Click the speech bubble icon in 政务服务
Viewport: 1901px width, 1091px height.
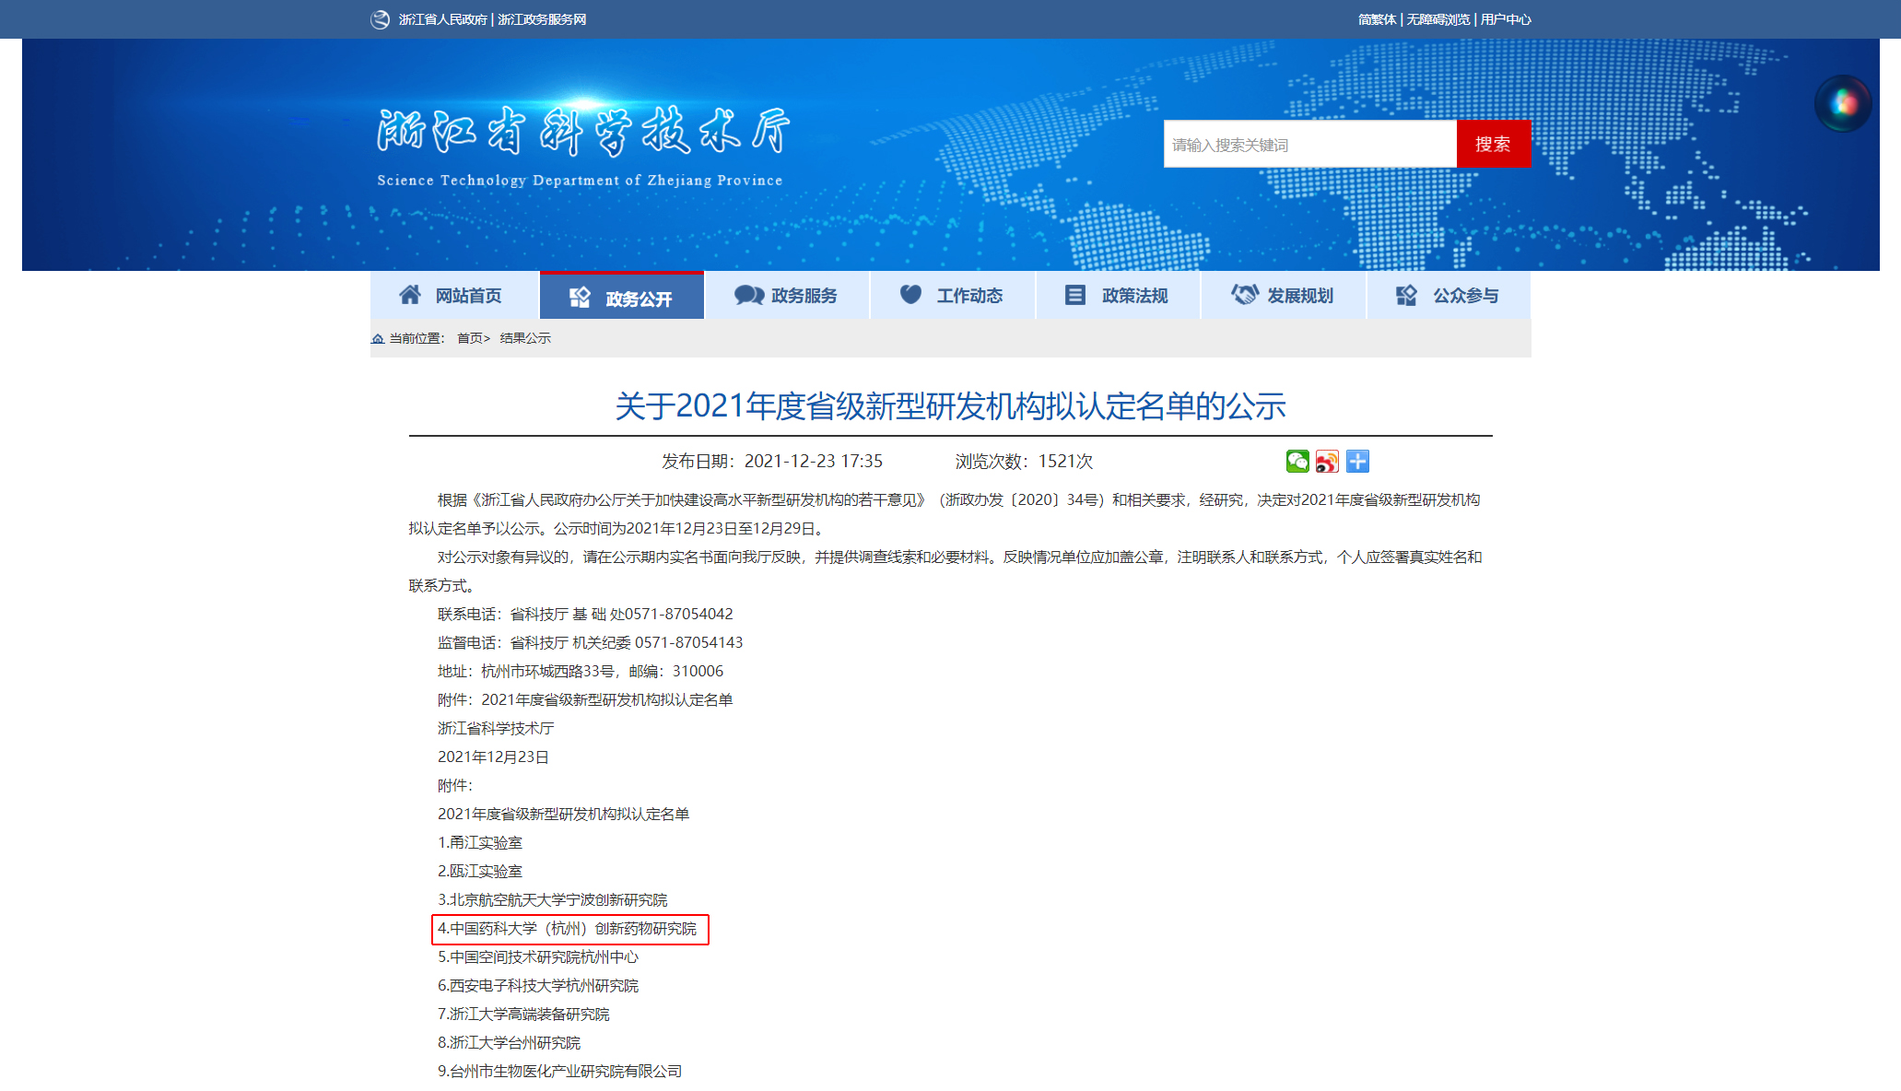(749, 295)
